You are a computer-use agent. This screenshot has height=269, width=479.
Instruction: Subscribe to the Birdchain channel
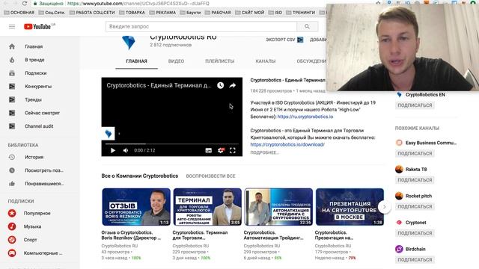tap(415, 259)
